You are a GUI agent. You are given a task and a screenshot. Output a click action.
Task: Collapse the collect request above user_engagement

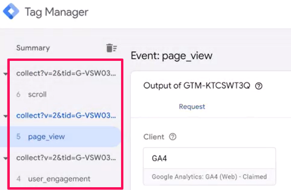pos(6,158)
